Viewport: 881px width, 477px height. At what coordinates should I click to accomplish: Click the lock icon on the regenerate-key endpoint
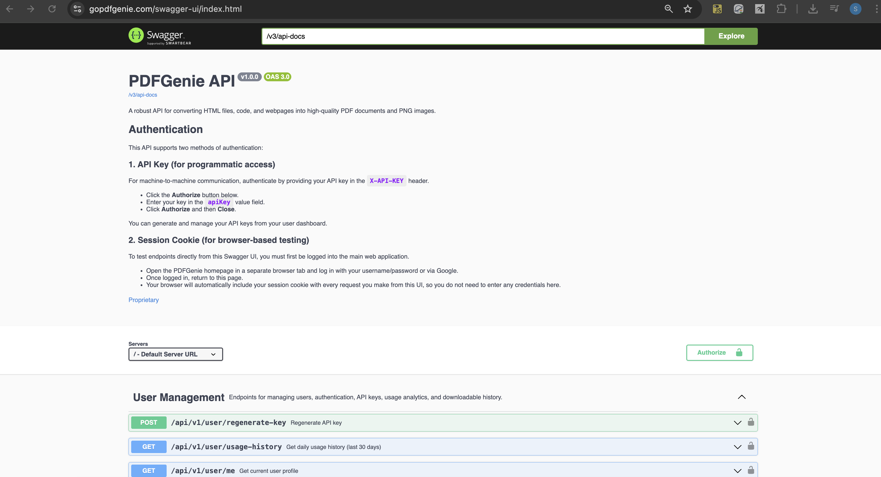(x=751, y=422)
